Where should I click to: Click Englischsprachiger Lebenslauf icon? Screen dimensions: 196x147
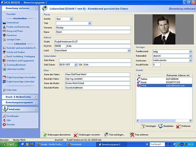pyautogui.click(x=4, y=82)
